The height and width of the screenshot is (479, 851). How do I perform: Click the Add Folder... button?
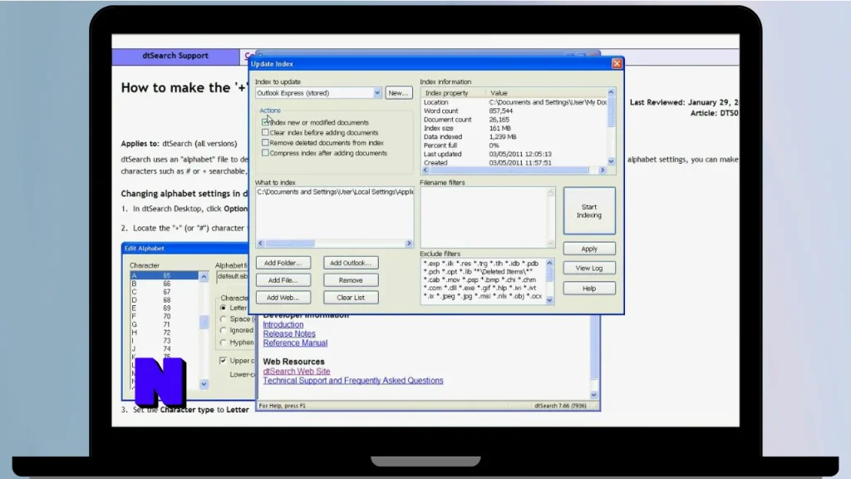pyautogui.click(x=283, y=263)
